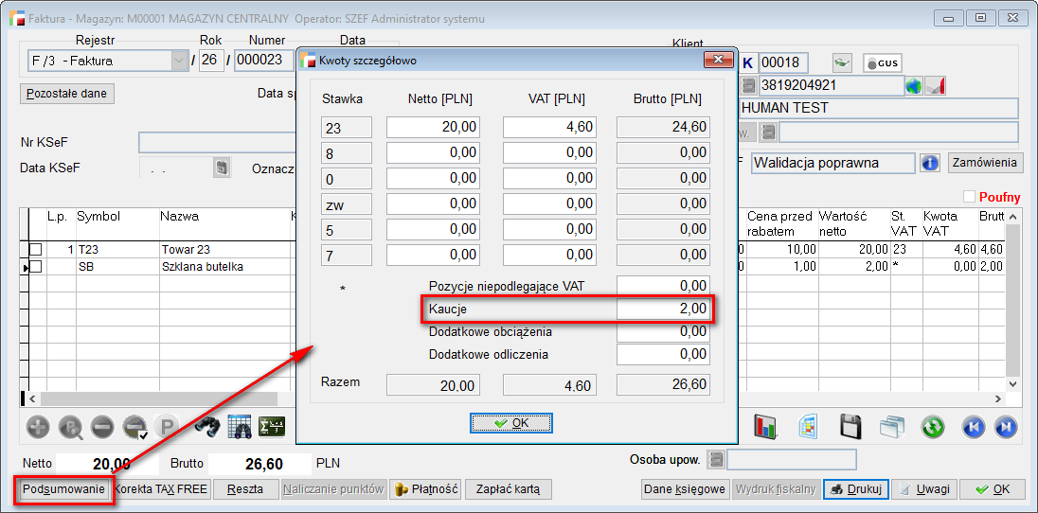Click the K client type button
The width and height of the screenshot is (1038, 513).
click(748, 63)
